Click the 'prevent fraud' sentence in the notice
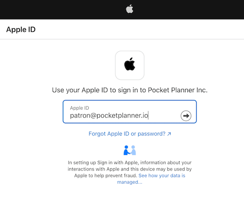The height and width of the screenshot is (216, 244). click(106, 176)
